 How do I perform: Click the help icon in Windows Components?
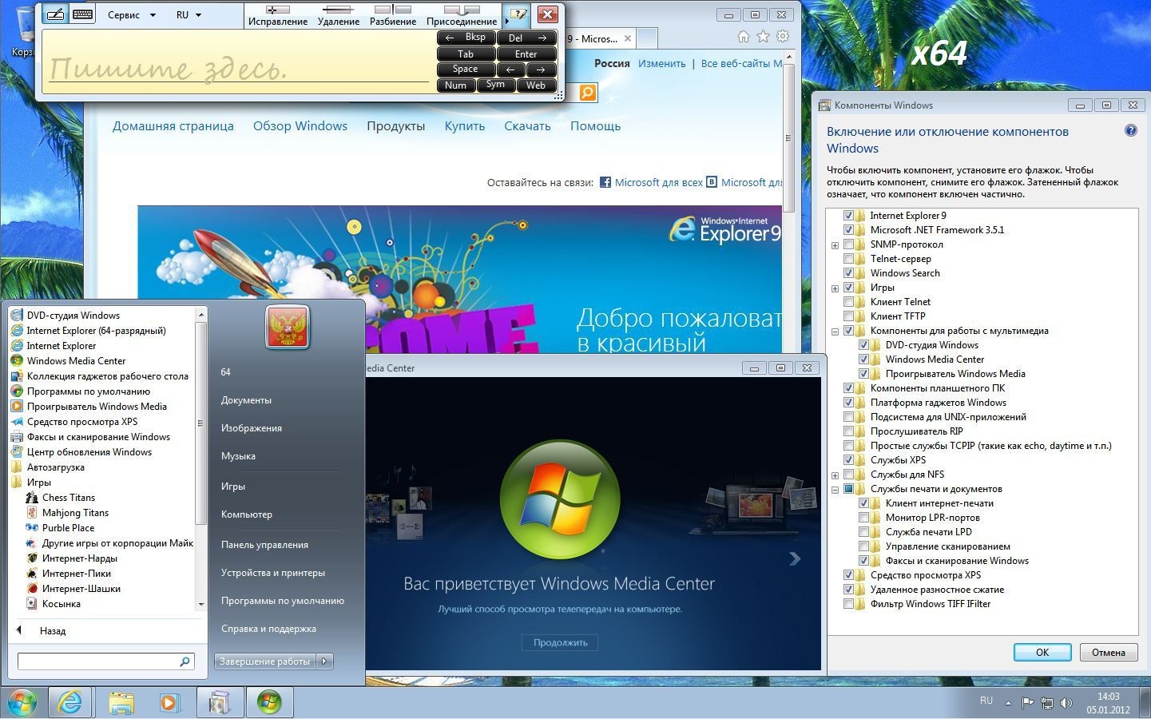pyautogui.click(x=1131, y=131)
